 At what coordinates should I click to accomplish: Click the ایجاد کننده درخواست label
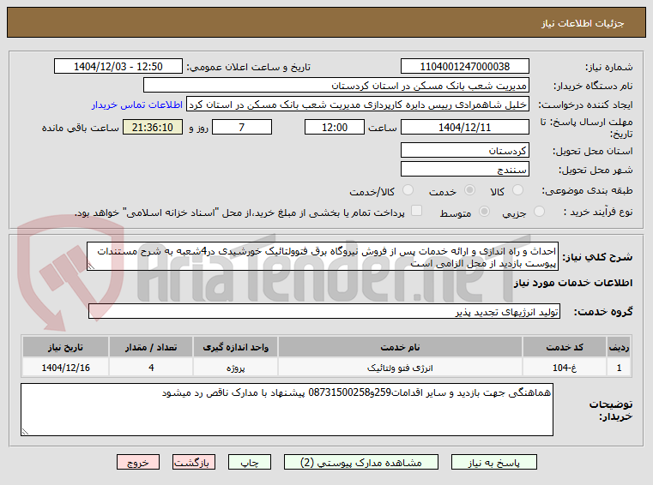(x=585, y=105)
